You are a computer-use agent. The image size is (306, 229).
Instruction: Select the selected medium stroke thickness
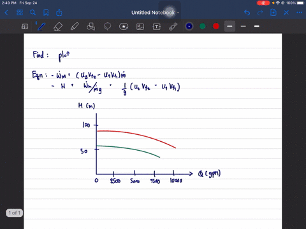(x=229, y=26)
